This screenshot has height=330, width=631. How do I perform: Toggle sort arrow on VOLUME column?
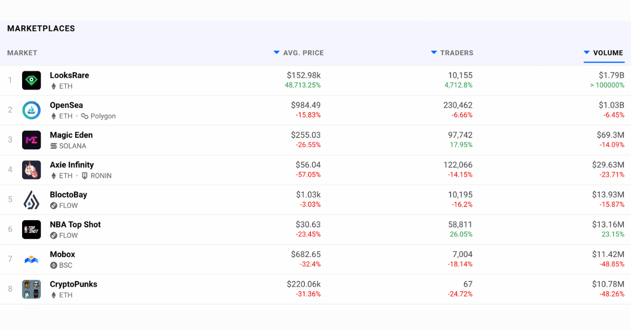point(587,53)
